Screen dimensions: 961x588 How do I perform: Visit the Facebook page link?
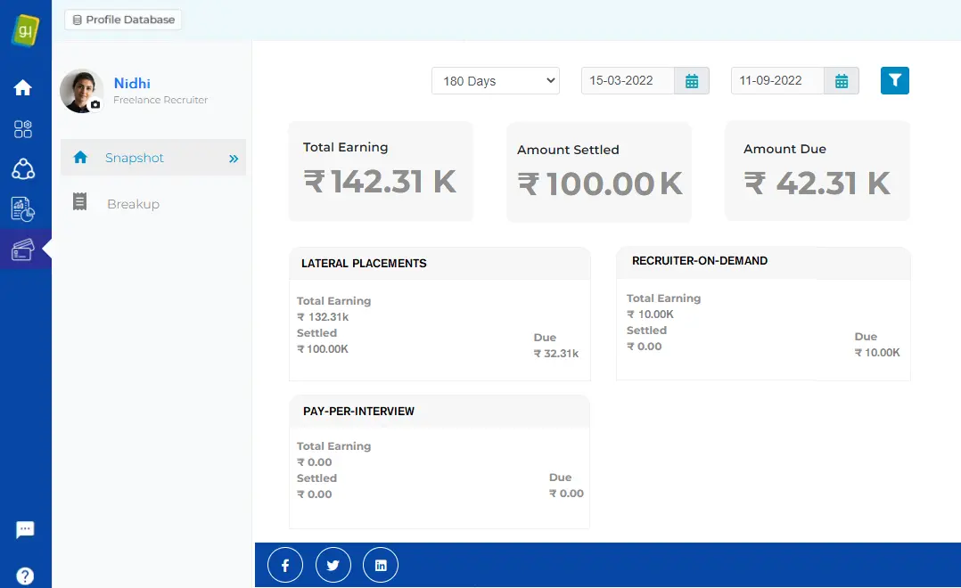(285, 566)
